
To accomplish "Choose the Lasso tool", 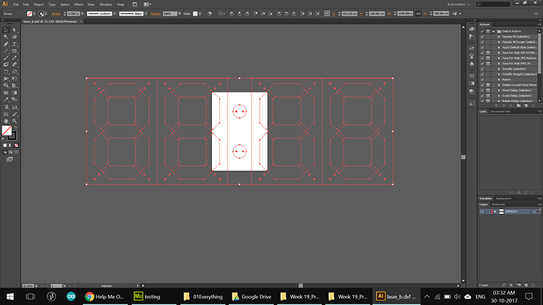I will pos(14,37).
